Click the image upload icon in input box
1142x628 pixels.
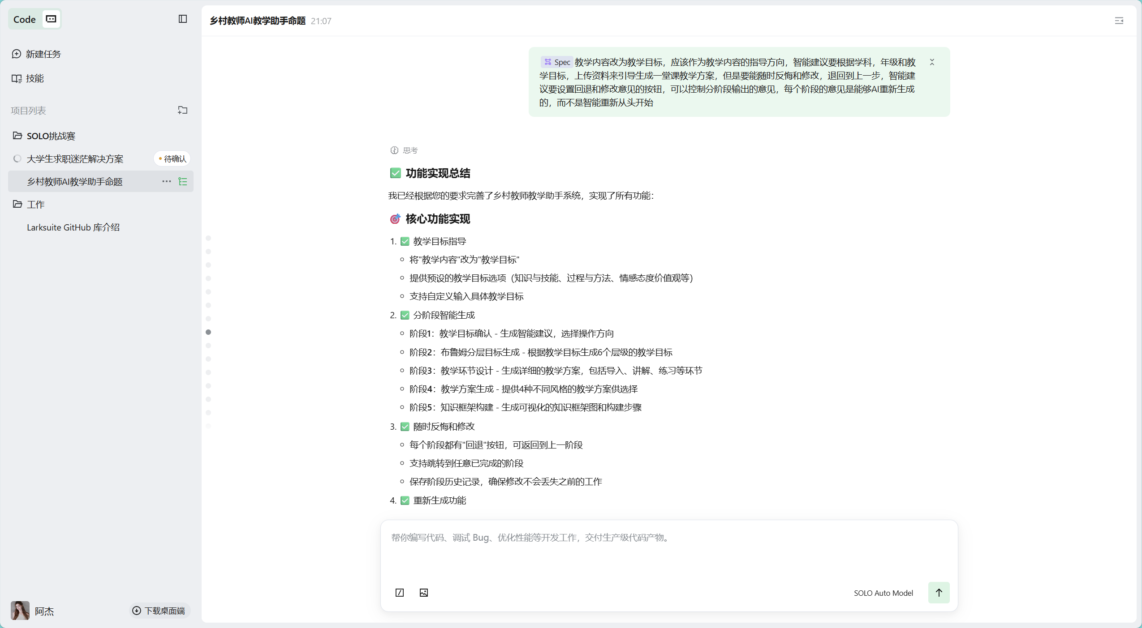[423, 593]
